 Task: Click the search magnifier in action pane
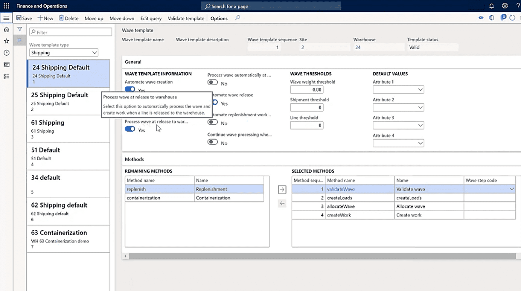pyautogui.click(x=237, y=18)
